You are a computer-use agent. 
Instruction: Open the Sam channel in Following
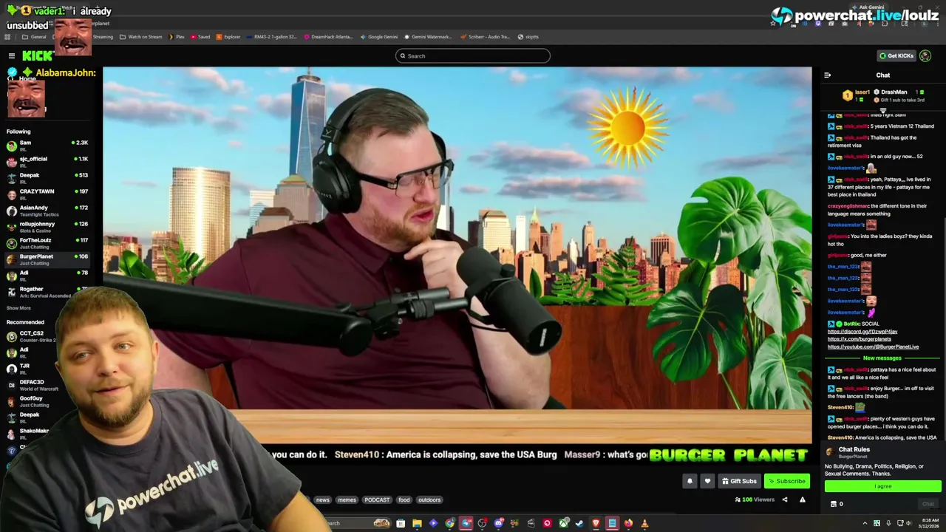pos(47,146)
